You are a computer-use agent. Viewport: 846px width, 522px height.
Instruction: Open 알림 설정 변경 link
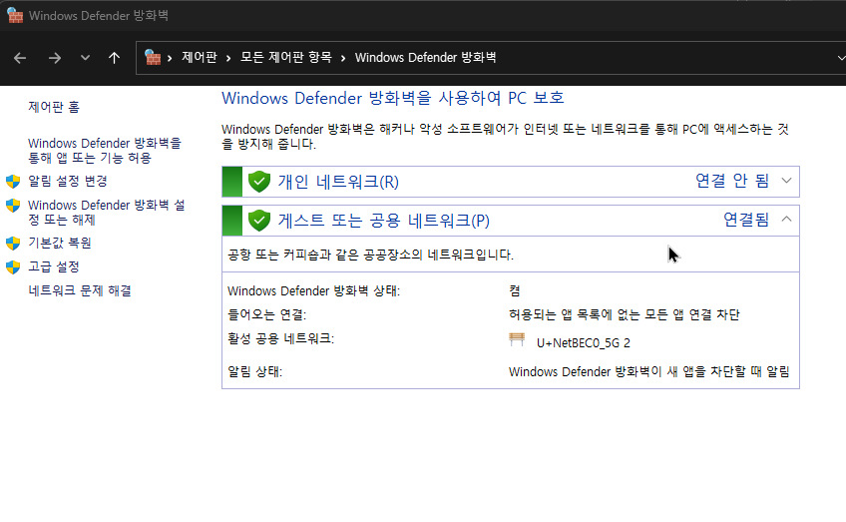click(x=68, y=181)
